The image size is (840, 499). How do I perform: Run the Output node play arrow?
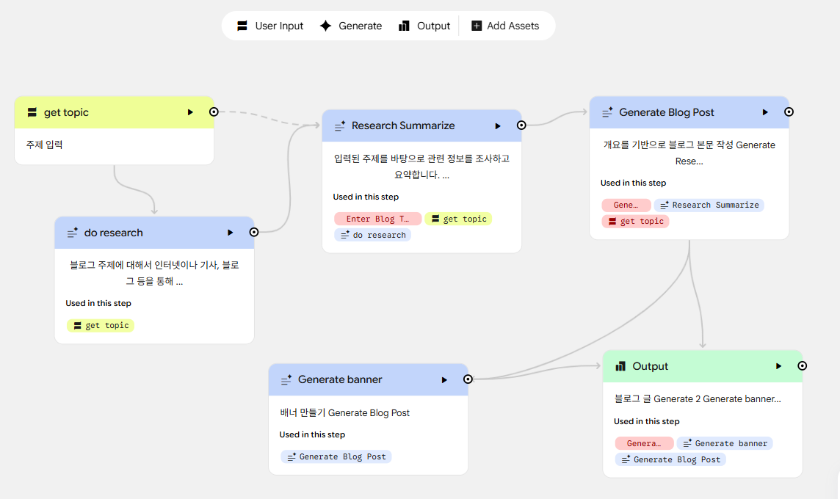point(778,366)
